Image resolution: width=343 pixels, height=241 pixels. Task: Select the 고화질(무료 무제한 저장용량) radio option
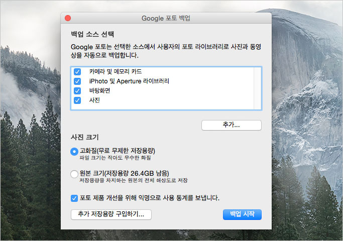(x=74, y=151)
